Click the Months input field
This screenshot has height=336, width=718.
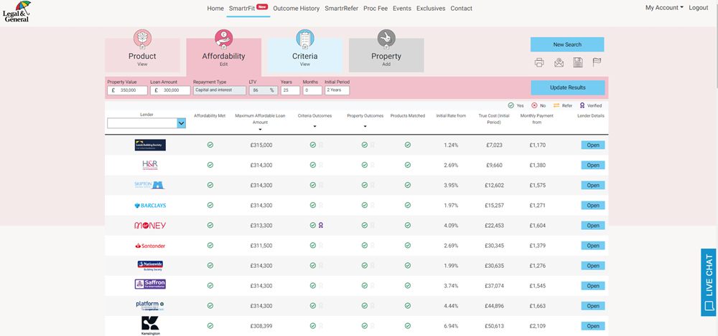pos(312,90)
